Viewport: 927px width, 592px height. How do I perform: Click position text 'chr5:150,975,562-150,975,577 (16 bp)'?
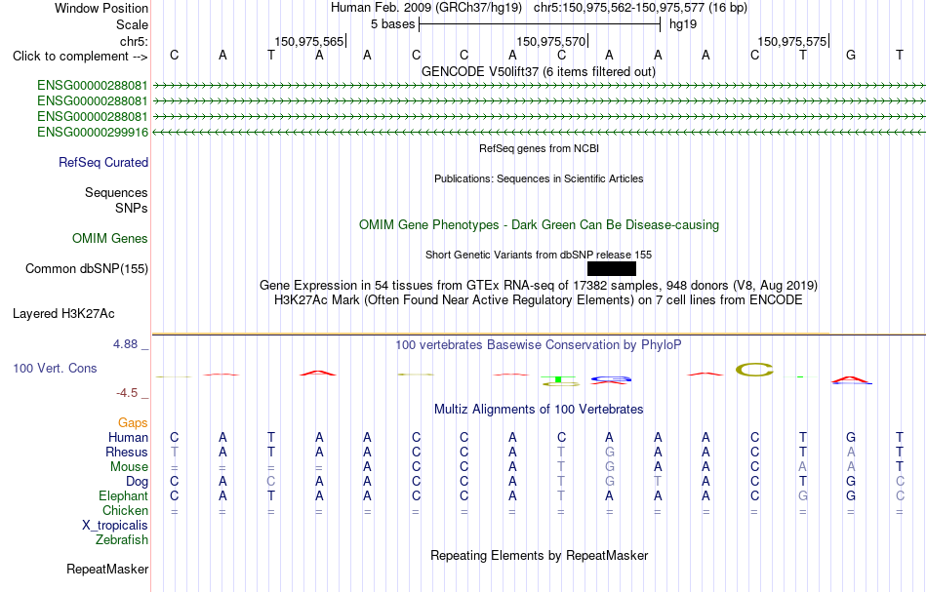click(x=640, y=8)
